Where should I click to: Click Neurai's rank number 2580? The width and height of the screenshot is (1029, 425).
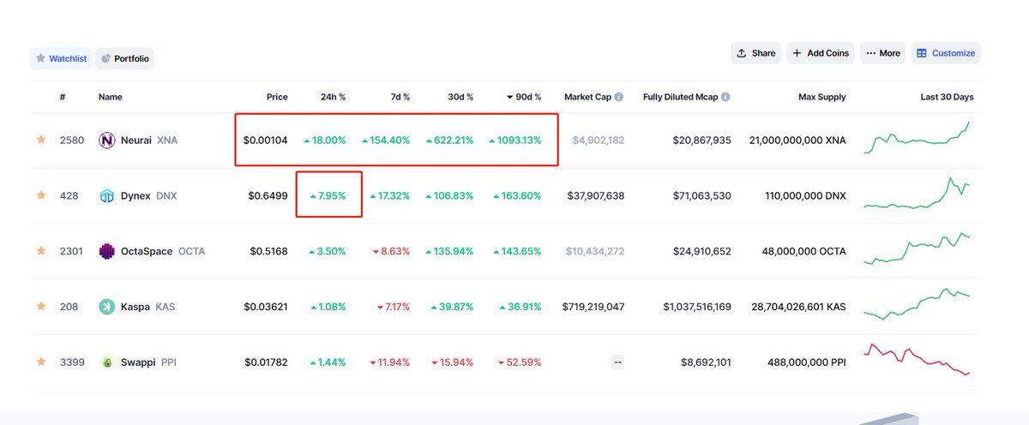(72, 140)
